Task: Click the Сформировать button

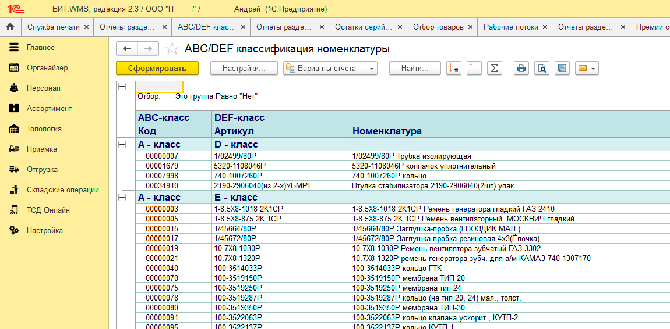Action: click(x=157, y=68)
